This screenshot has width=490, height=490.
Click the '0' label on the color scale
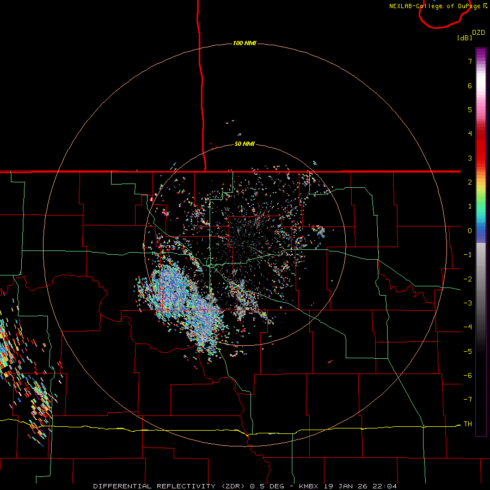pyautogui.click(x=470, y=231)
